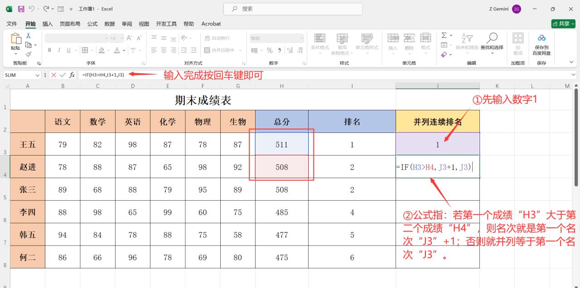This screenshot has width=580, height=288.
Task: Toggle bottom vertical alignment
Action: [x=174, y=38]
